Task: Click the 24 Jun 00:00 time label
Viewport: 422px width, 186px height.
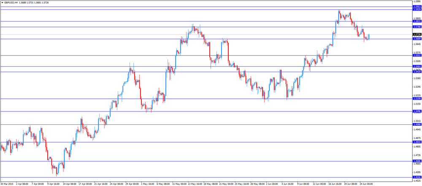Action: (366, 184)
